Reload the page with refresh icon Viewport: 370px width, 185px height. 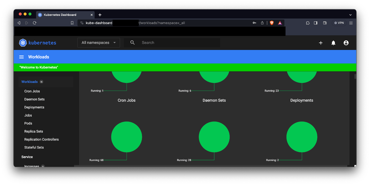(x=35, y=23)
